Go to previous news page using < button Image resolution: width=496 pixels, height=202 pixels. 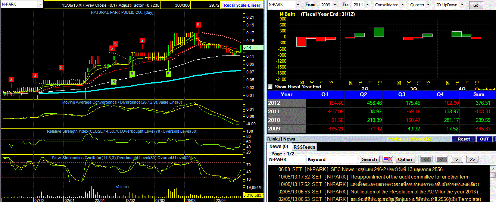(442, 159)
